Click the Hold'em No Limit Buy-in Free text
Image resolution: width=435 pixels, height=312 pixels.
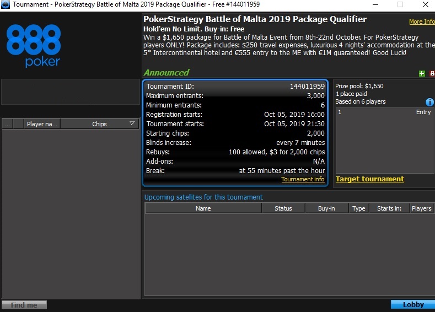pyautogui.click(x=194, y=29)
